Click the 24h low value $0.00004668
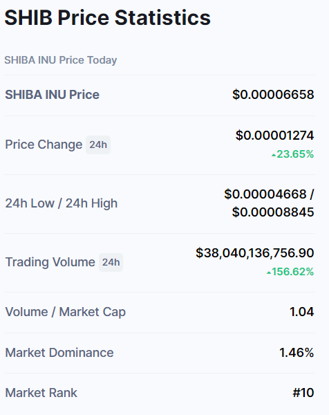The image size is (329, 415). [x=265, y=194]
